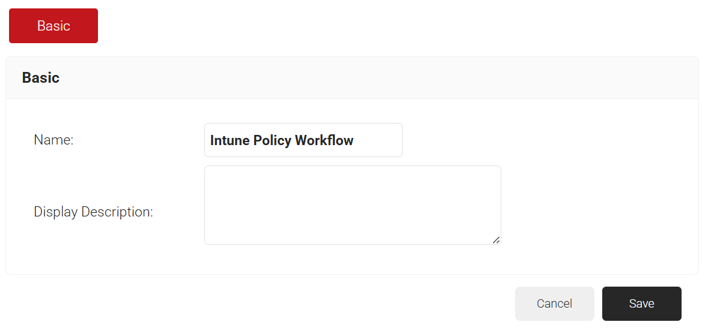The height and width of the screenshot is (331, 702).
Task: Click inside the Display Description textarea
Action: pyautogui.click(x=352, y=204)
